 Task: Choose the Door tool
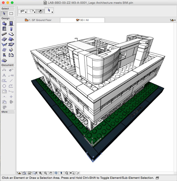pos(11,23)
